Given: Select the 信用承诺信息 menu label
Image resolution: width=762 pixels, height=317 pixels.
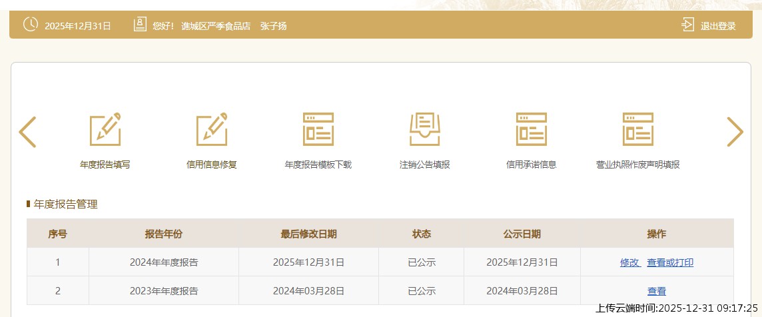Looking at the screenshot, I should (531, 164).
